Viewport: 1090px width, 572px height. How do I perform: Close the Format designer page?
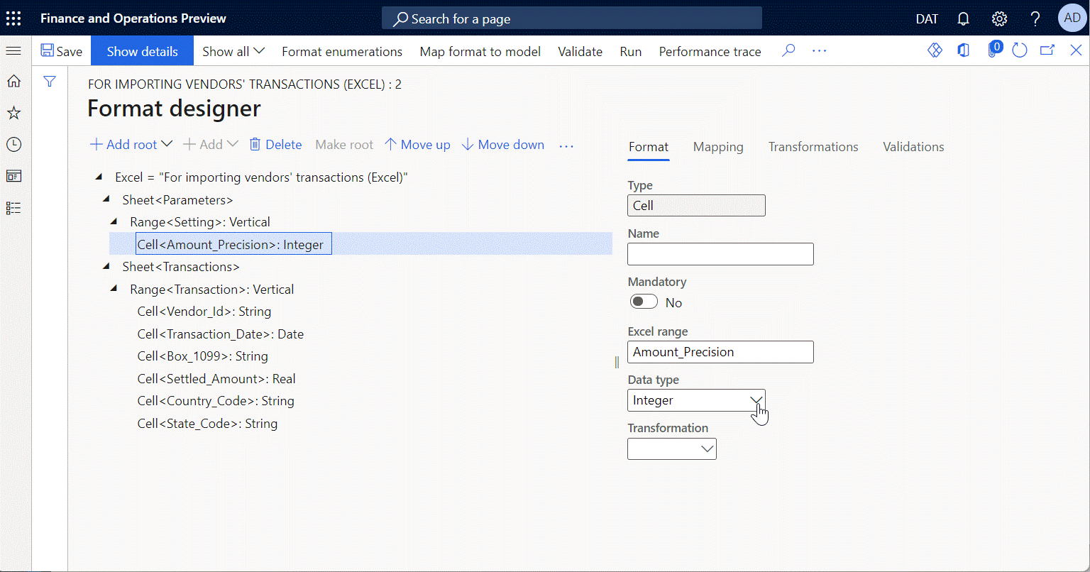click(1076, 50)
